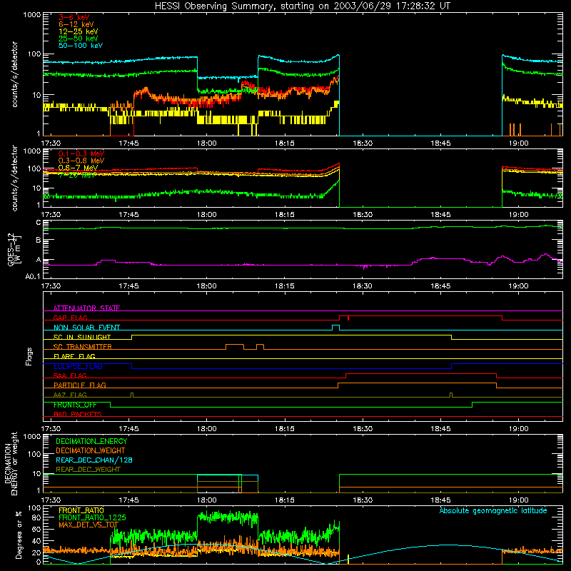Select the ECLIPSE_FLAG label
The height and width of the screenshot is (571, 571).
coord(78,366)
